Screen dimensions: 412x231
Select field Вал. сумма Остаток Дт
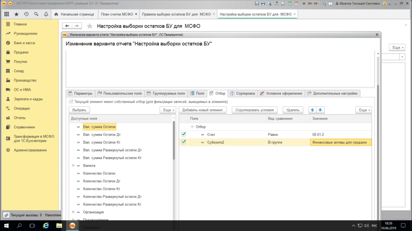click(x=102, y=135)
